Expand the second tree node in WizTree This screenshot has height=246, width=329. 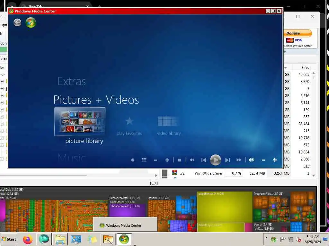point(2,89)
